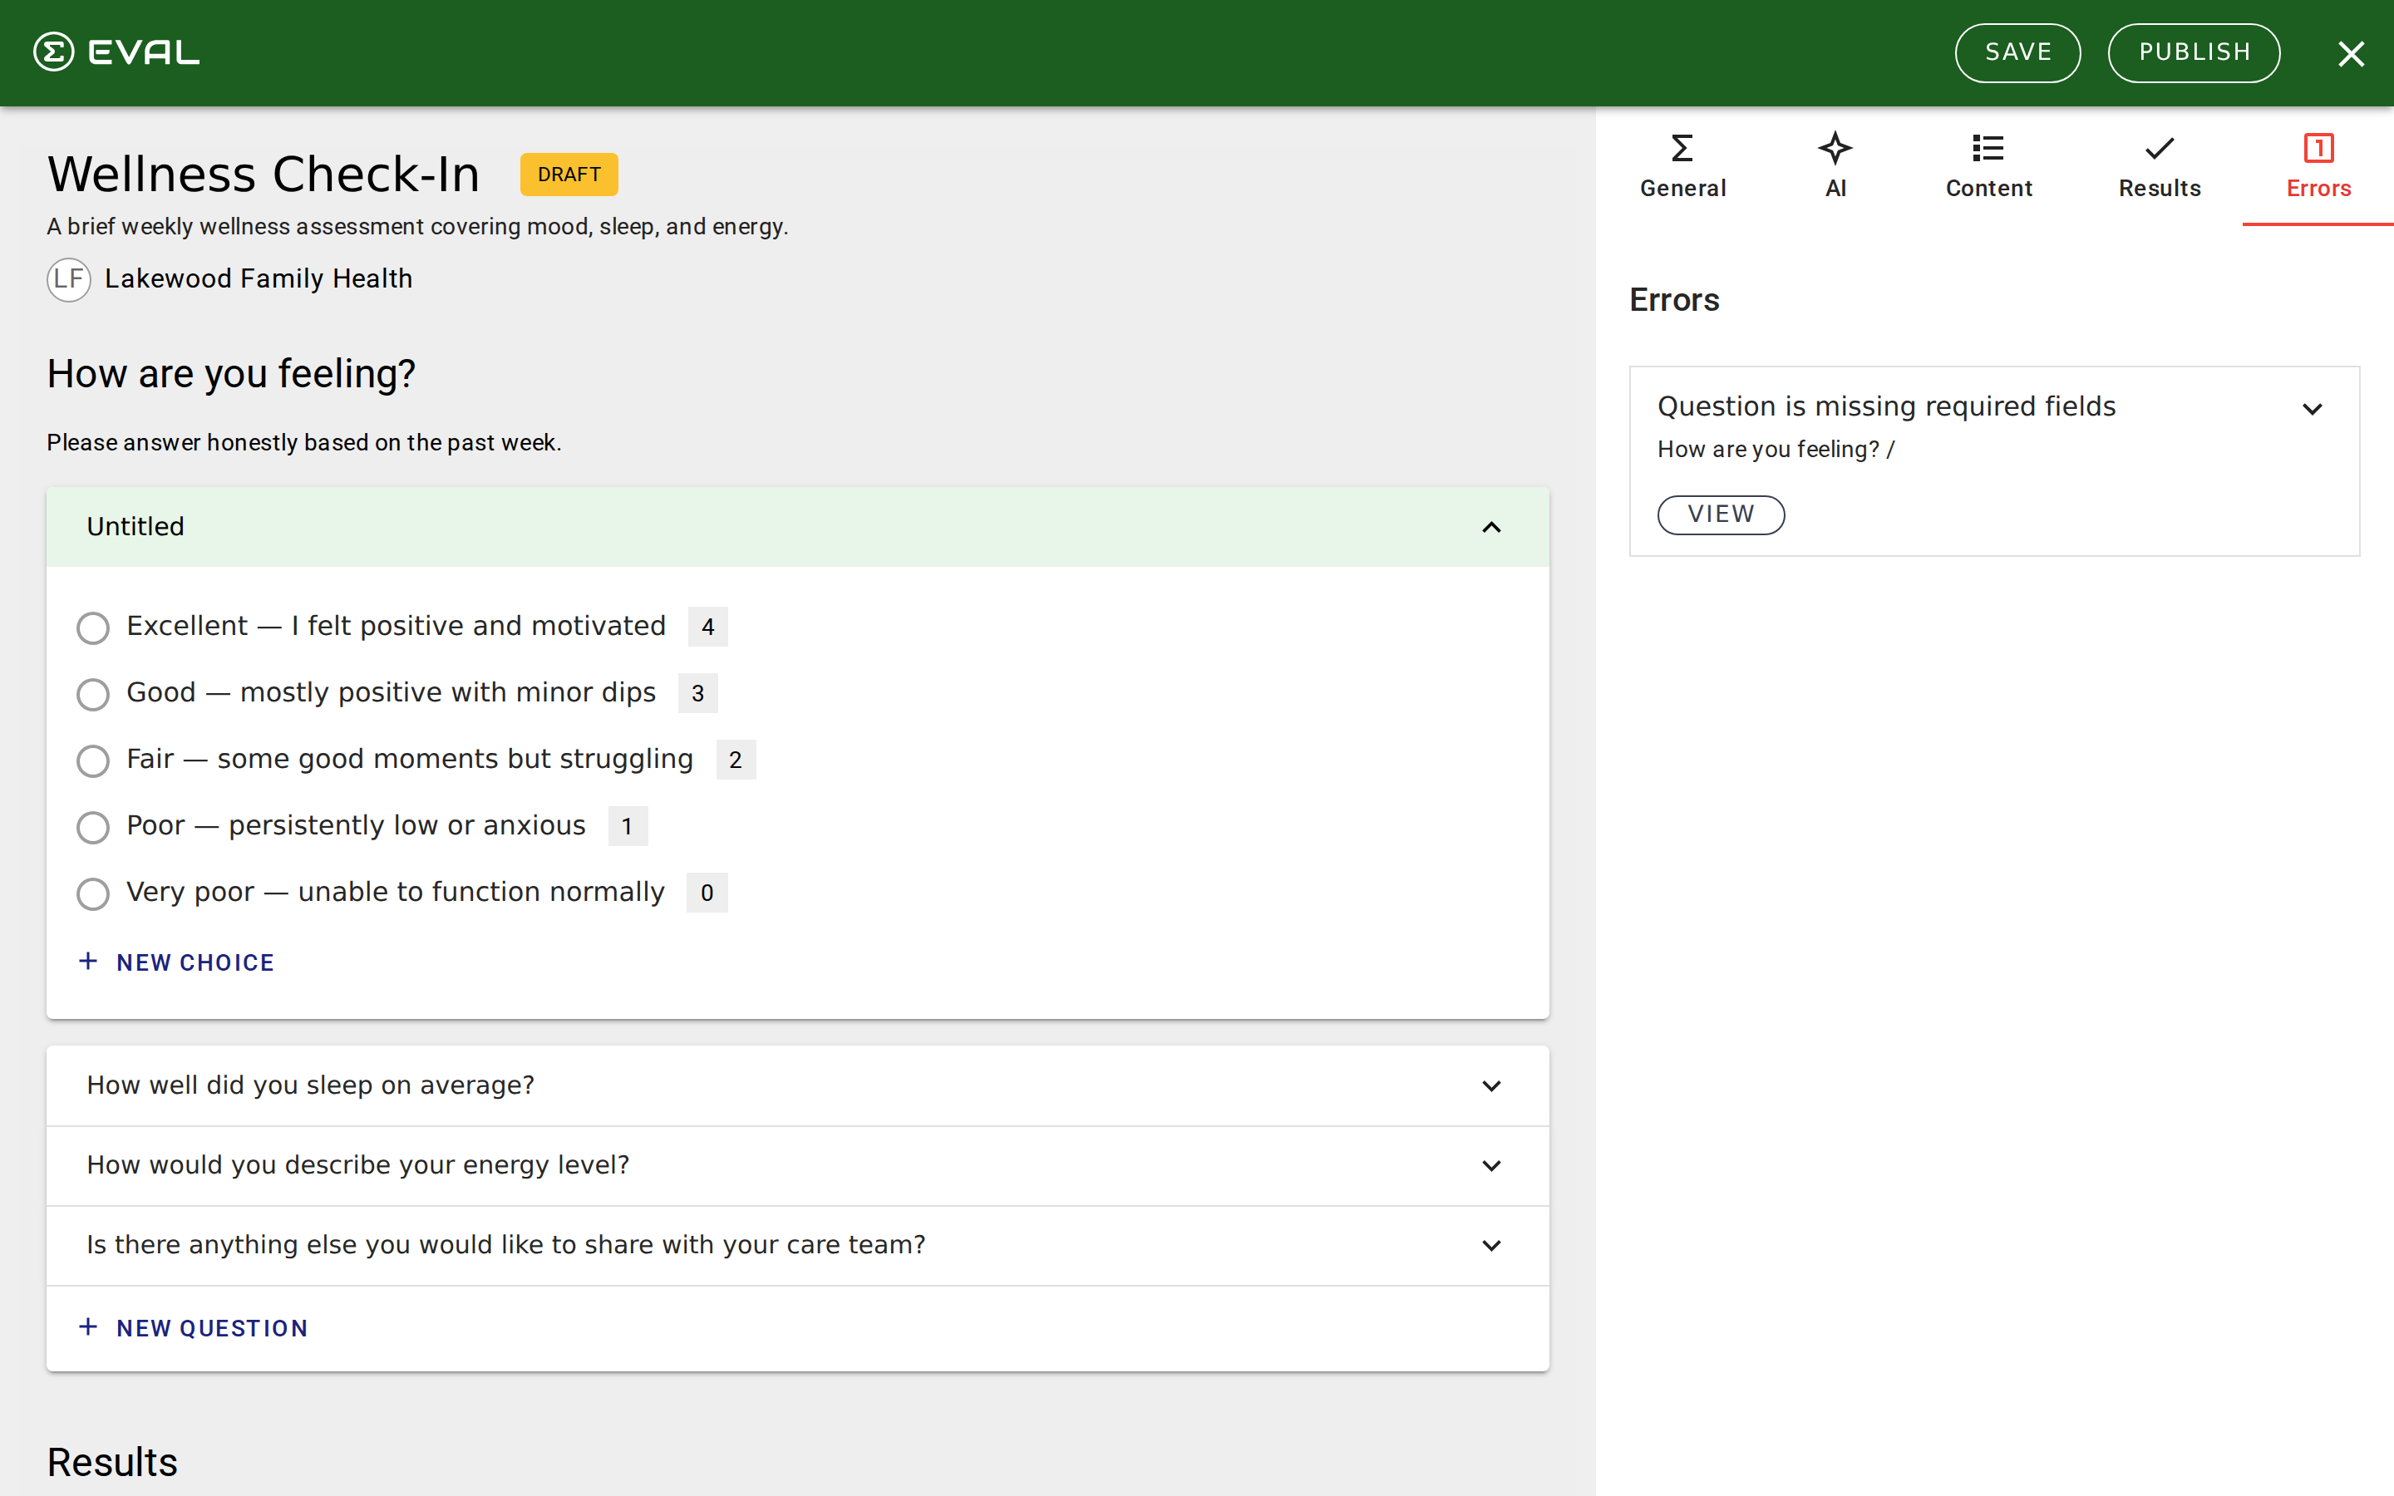Screen dimensions: 2394x1496
Task: Expand the sleep question row
Action: pos(1490,1085)
